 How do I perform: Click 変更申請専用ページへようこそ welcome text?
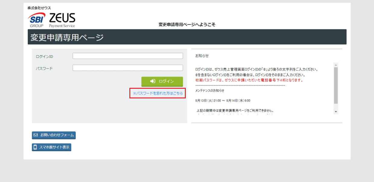click(x=187, y=24)
